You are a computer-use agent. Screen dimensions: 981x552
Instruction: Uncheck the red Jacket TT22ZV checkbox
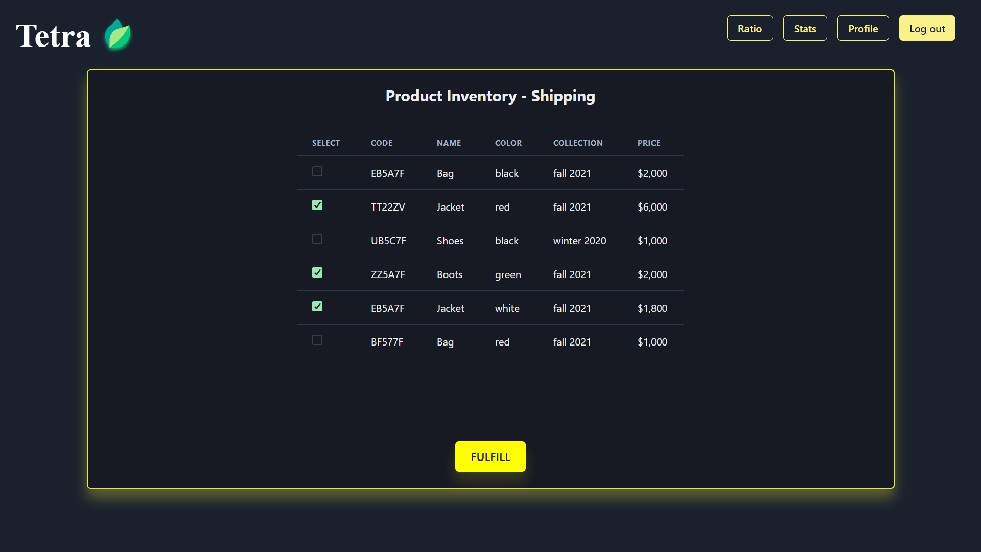[317, 205]
